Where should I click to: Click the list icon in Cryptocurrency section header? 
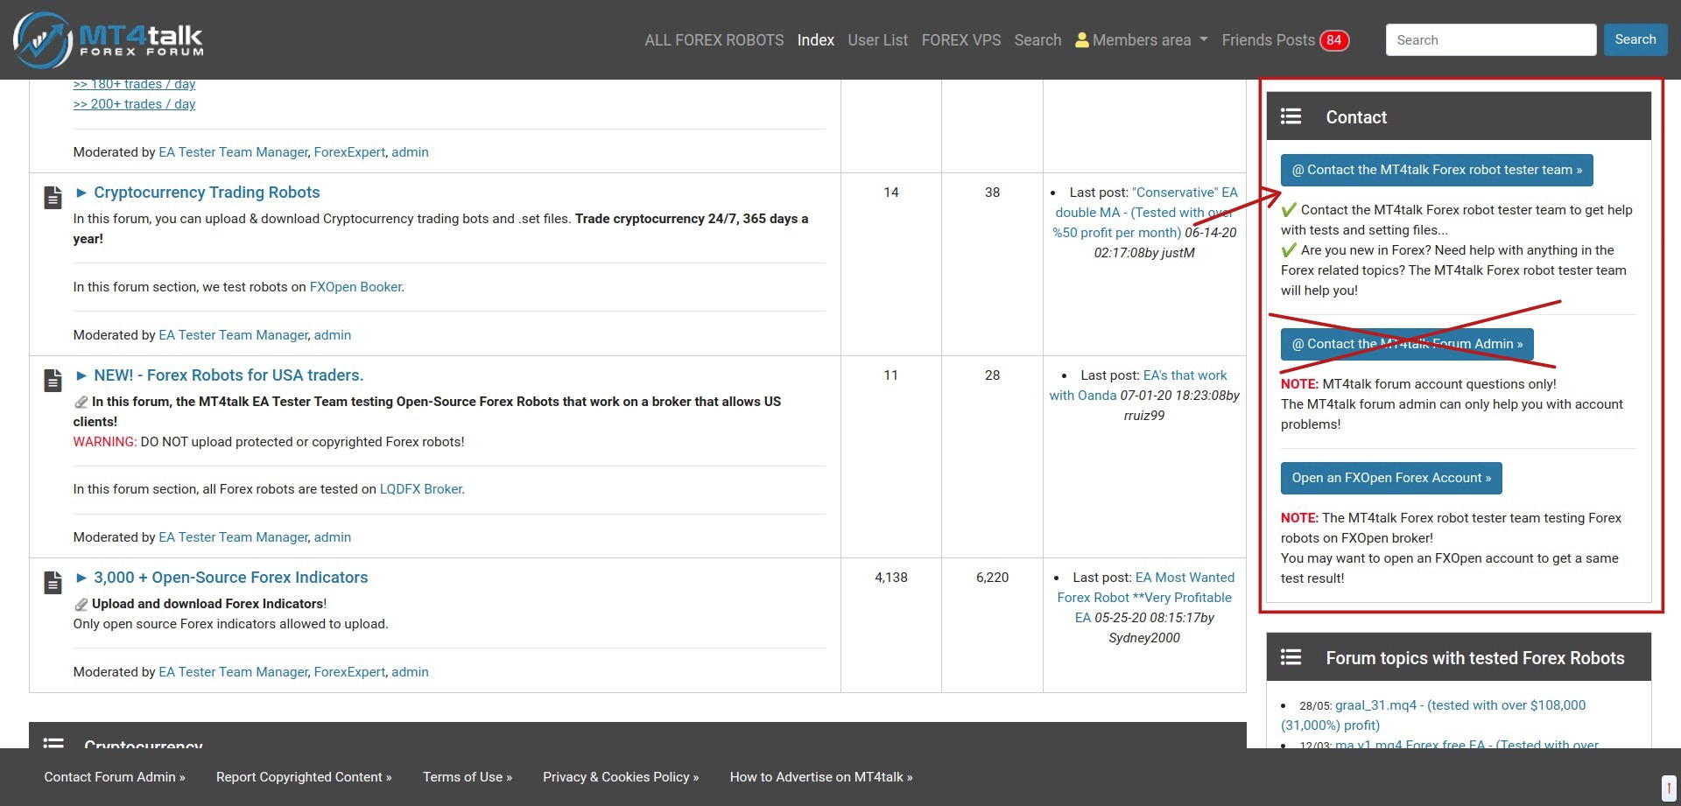coord(53,742)
